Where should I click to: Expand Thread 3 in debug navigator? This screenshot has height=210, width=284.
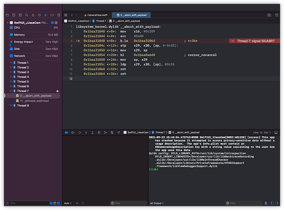(x=11, y=72)
